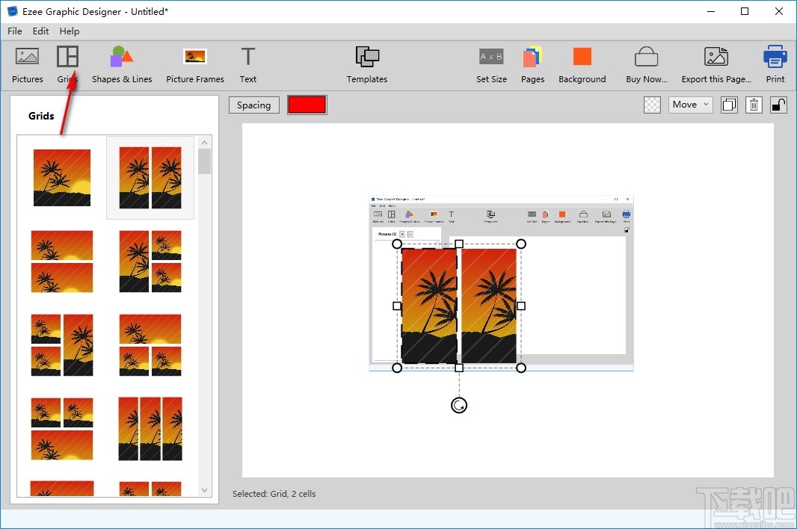Choose the single-cell grid layout

pyautogui.click(x=62, y=177)
